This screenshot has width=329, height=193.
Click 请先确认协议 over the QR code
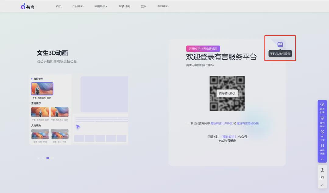tap(227, 93)
